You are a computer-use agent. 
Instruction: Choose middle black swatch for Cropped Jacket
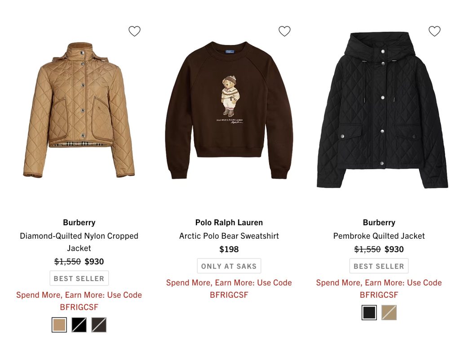[79, 325]
